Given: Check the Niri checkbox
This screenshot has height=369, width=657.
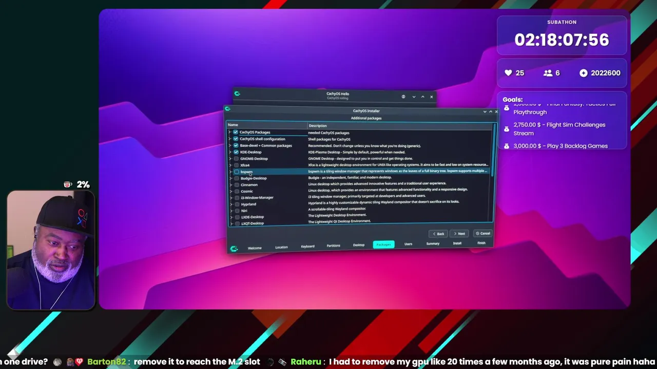Looking at the screenshot, I should [x=237, y=211].
